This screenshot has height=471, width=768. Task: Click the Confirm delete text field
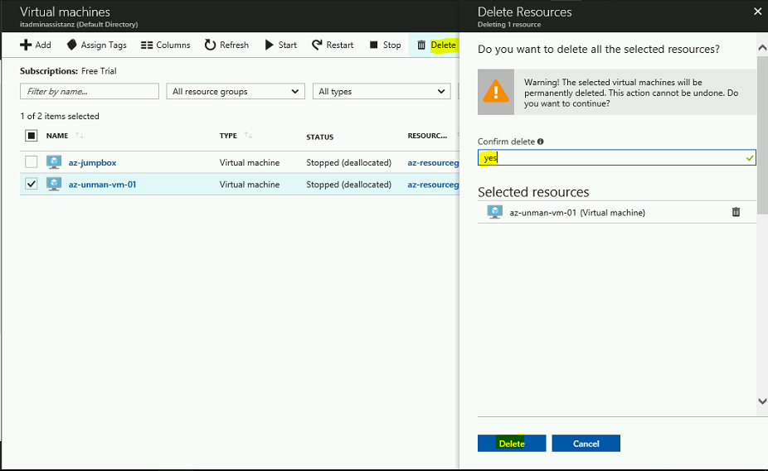[x=617, y=157]
